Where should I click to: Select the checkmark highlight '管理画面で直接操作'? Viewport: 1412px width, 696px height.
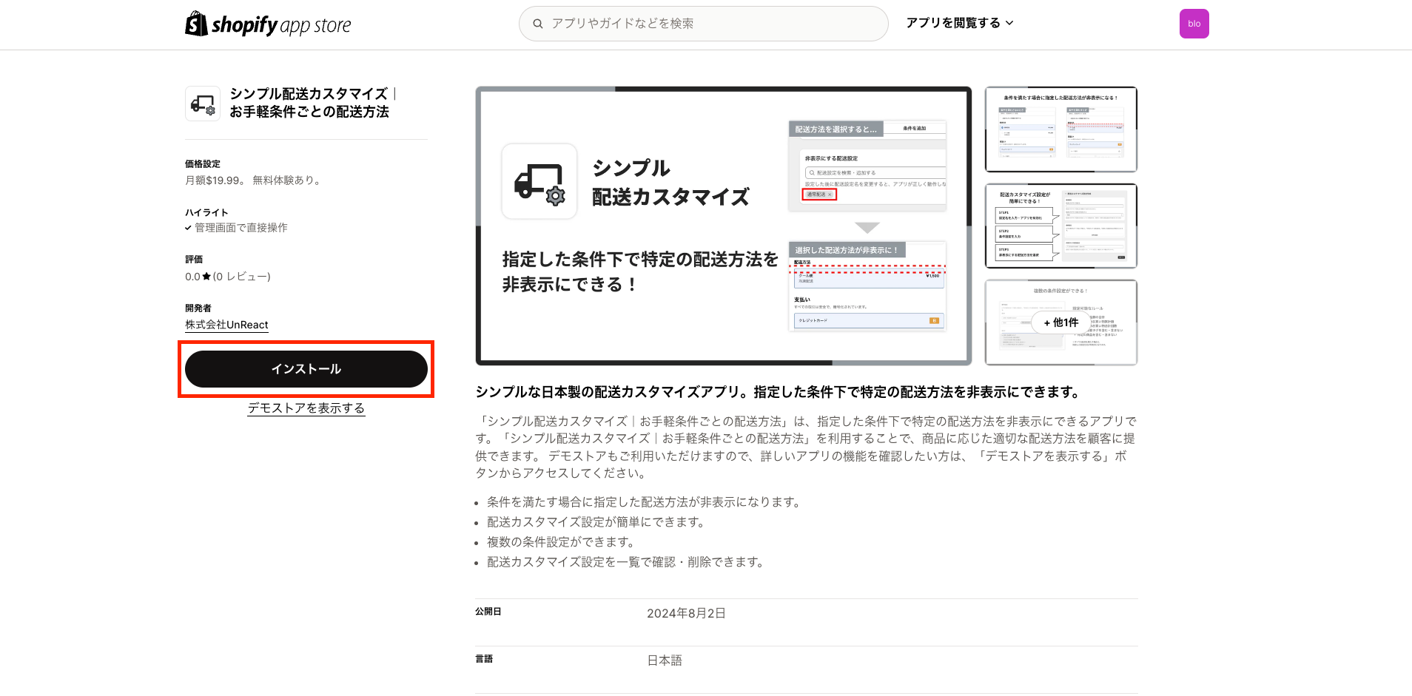pyautogui.click(x=238, y=228)
